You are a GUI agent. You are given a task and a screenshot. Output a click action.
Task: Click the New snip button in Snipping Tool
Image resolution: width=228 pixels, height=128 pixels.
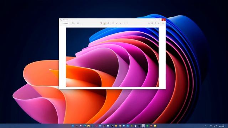(x=65, y=23)
